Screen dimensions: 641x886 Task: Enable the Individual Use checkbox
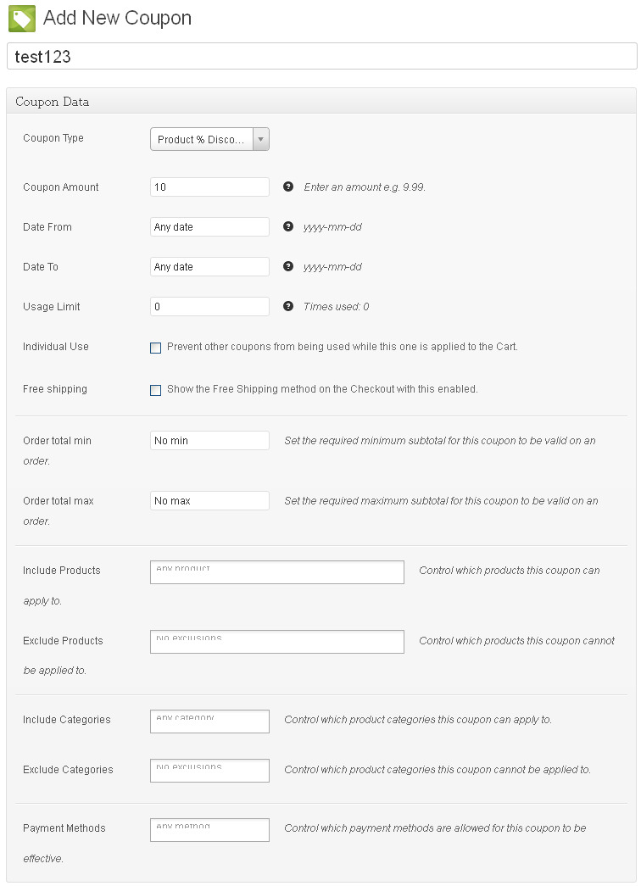(155, 348)
